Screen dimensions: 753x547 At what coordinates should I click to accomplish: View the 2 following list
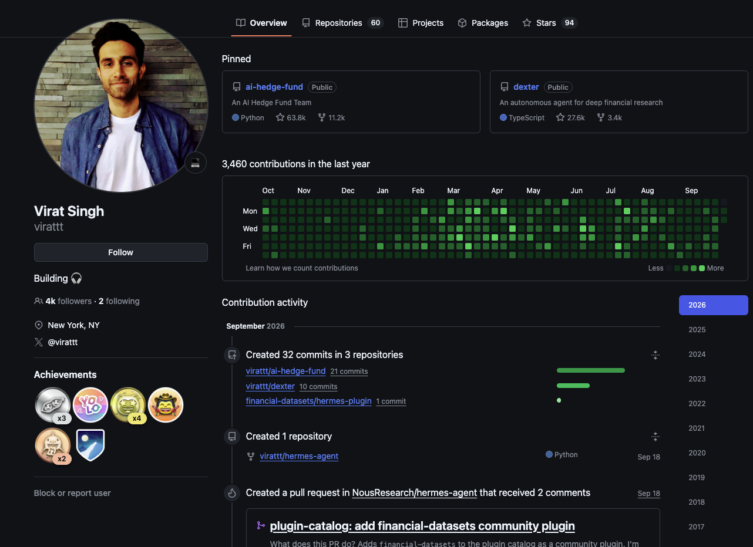119,301
